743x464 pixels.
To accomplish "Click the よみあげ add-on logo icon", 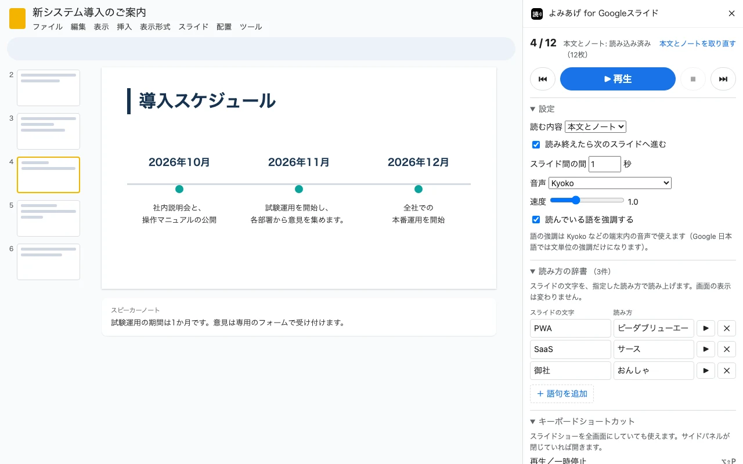I will point(537,14).
